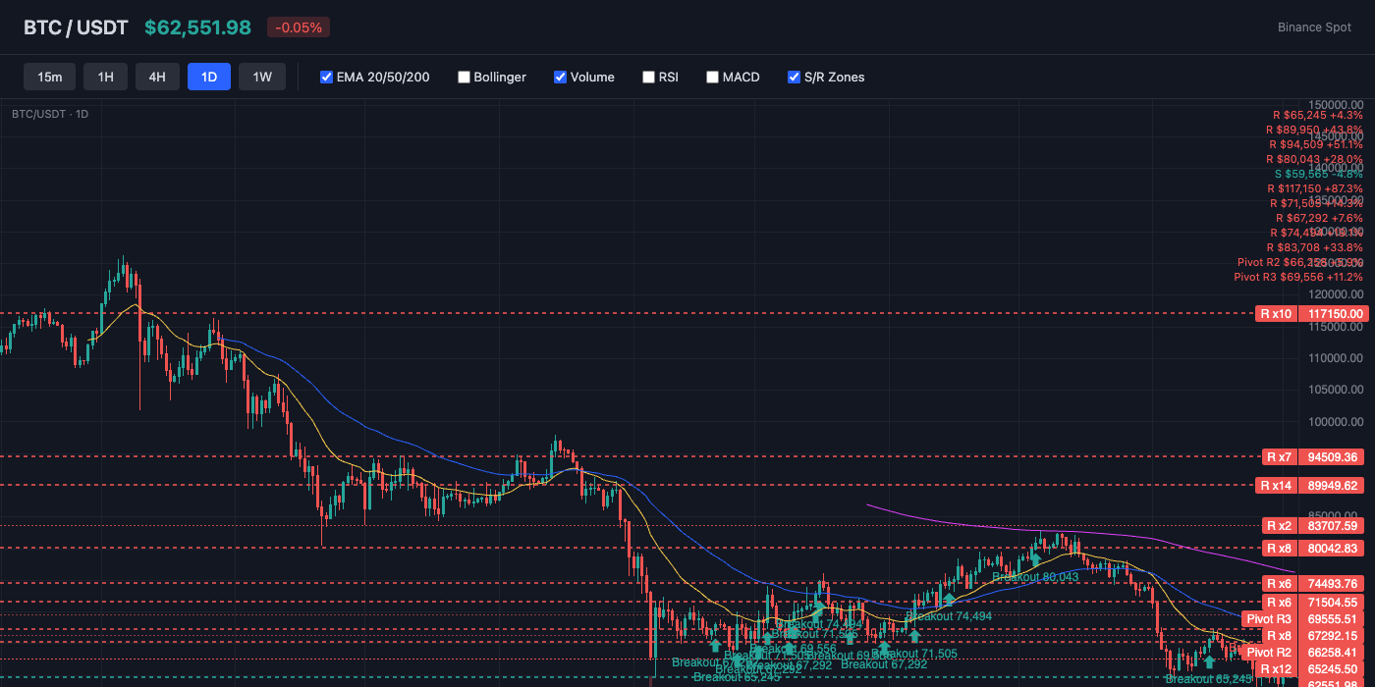The width and height of the screenshot is (1375, 687).
Task: Switch to the 15m timeframe
Action: coord(49,77)
